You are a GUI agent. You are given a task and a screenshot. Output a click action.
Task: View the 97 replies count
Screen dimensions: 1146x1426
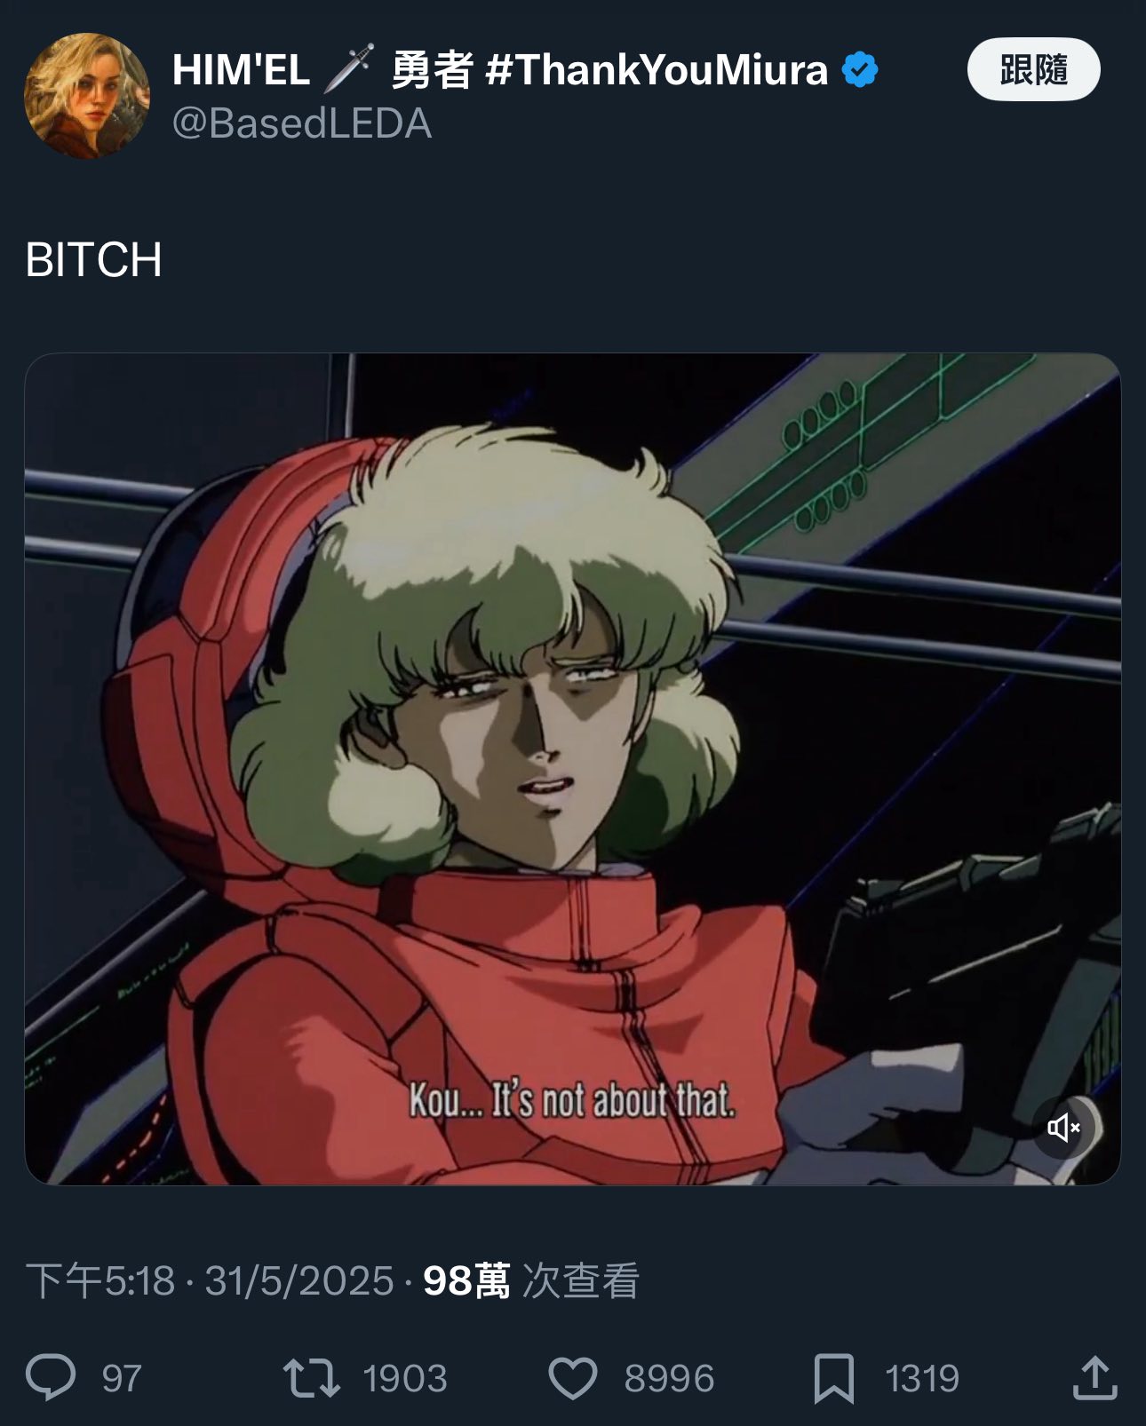[122, 1379]
